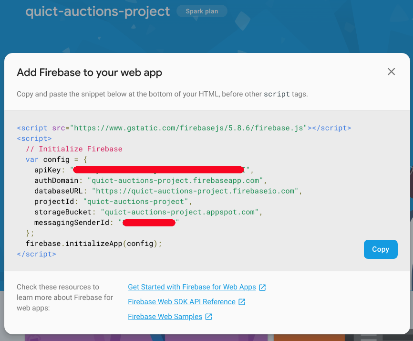Click the redacted apiKey value
This screenshot has width=413, height=341.
click(159, 170)
